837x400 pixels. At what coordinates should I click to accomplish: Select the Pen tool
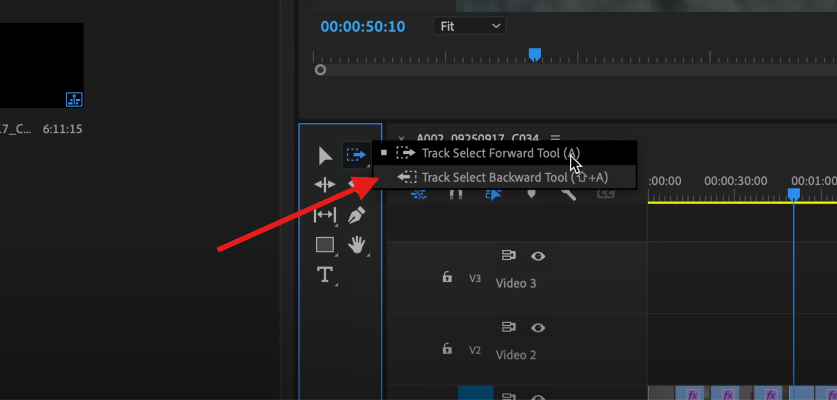[x=356, y=215]
